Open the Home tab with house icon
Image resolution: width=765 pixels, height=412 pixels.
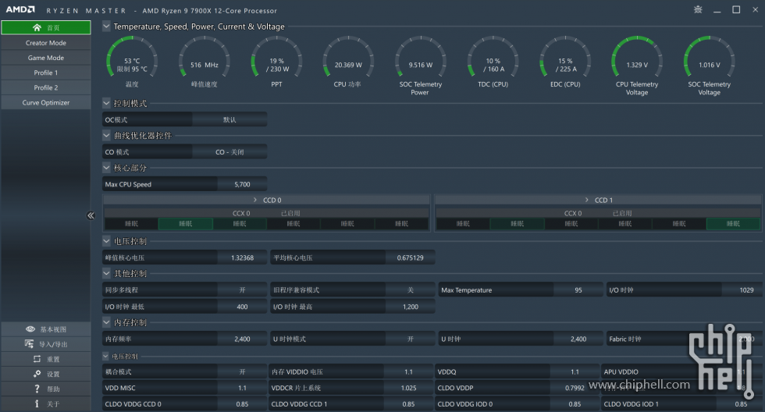pyautogui.click(x=46, y=28)
